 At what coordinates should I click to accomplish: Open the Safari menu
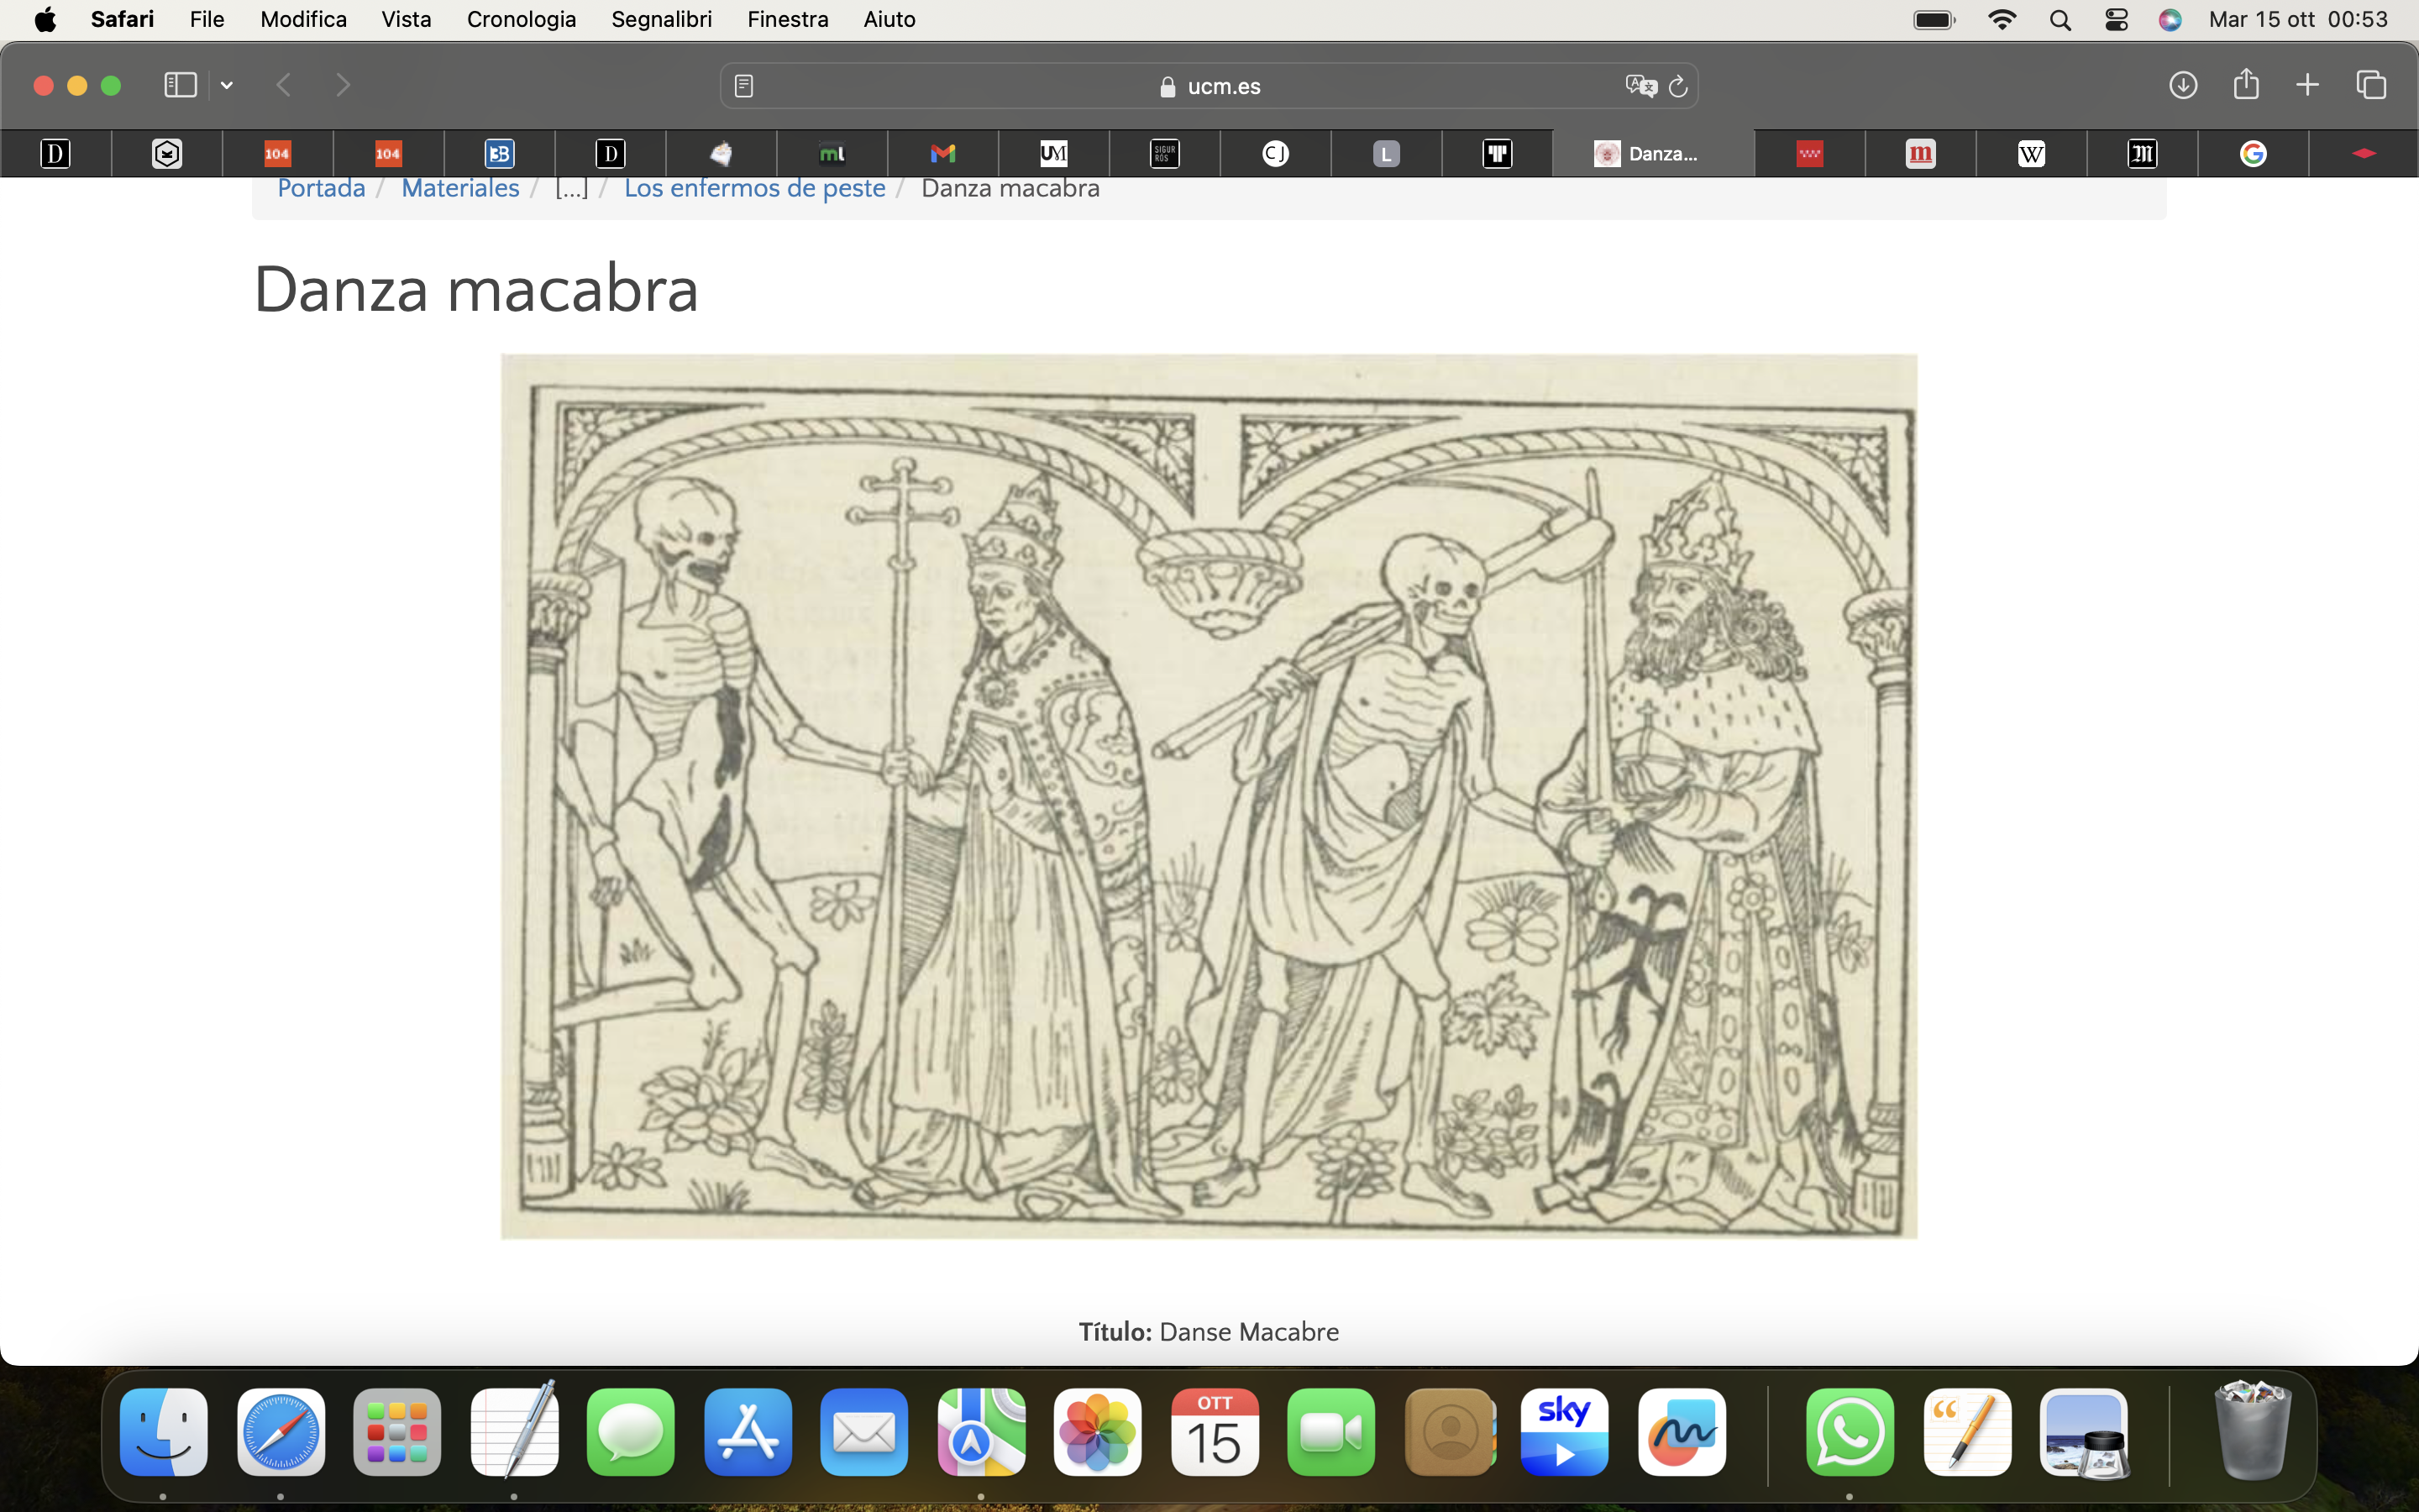[122, 19]
